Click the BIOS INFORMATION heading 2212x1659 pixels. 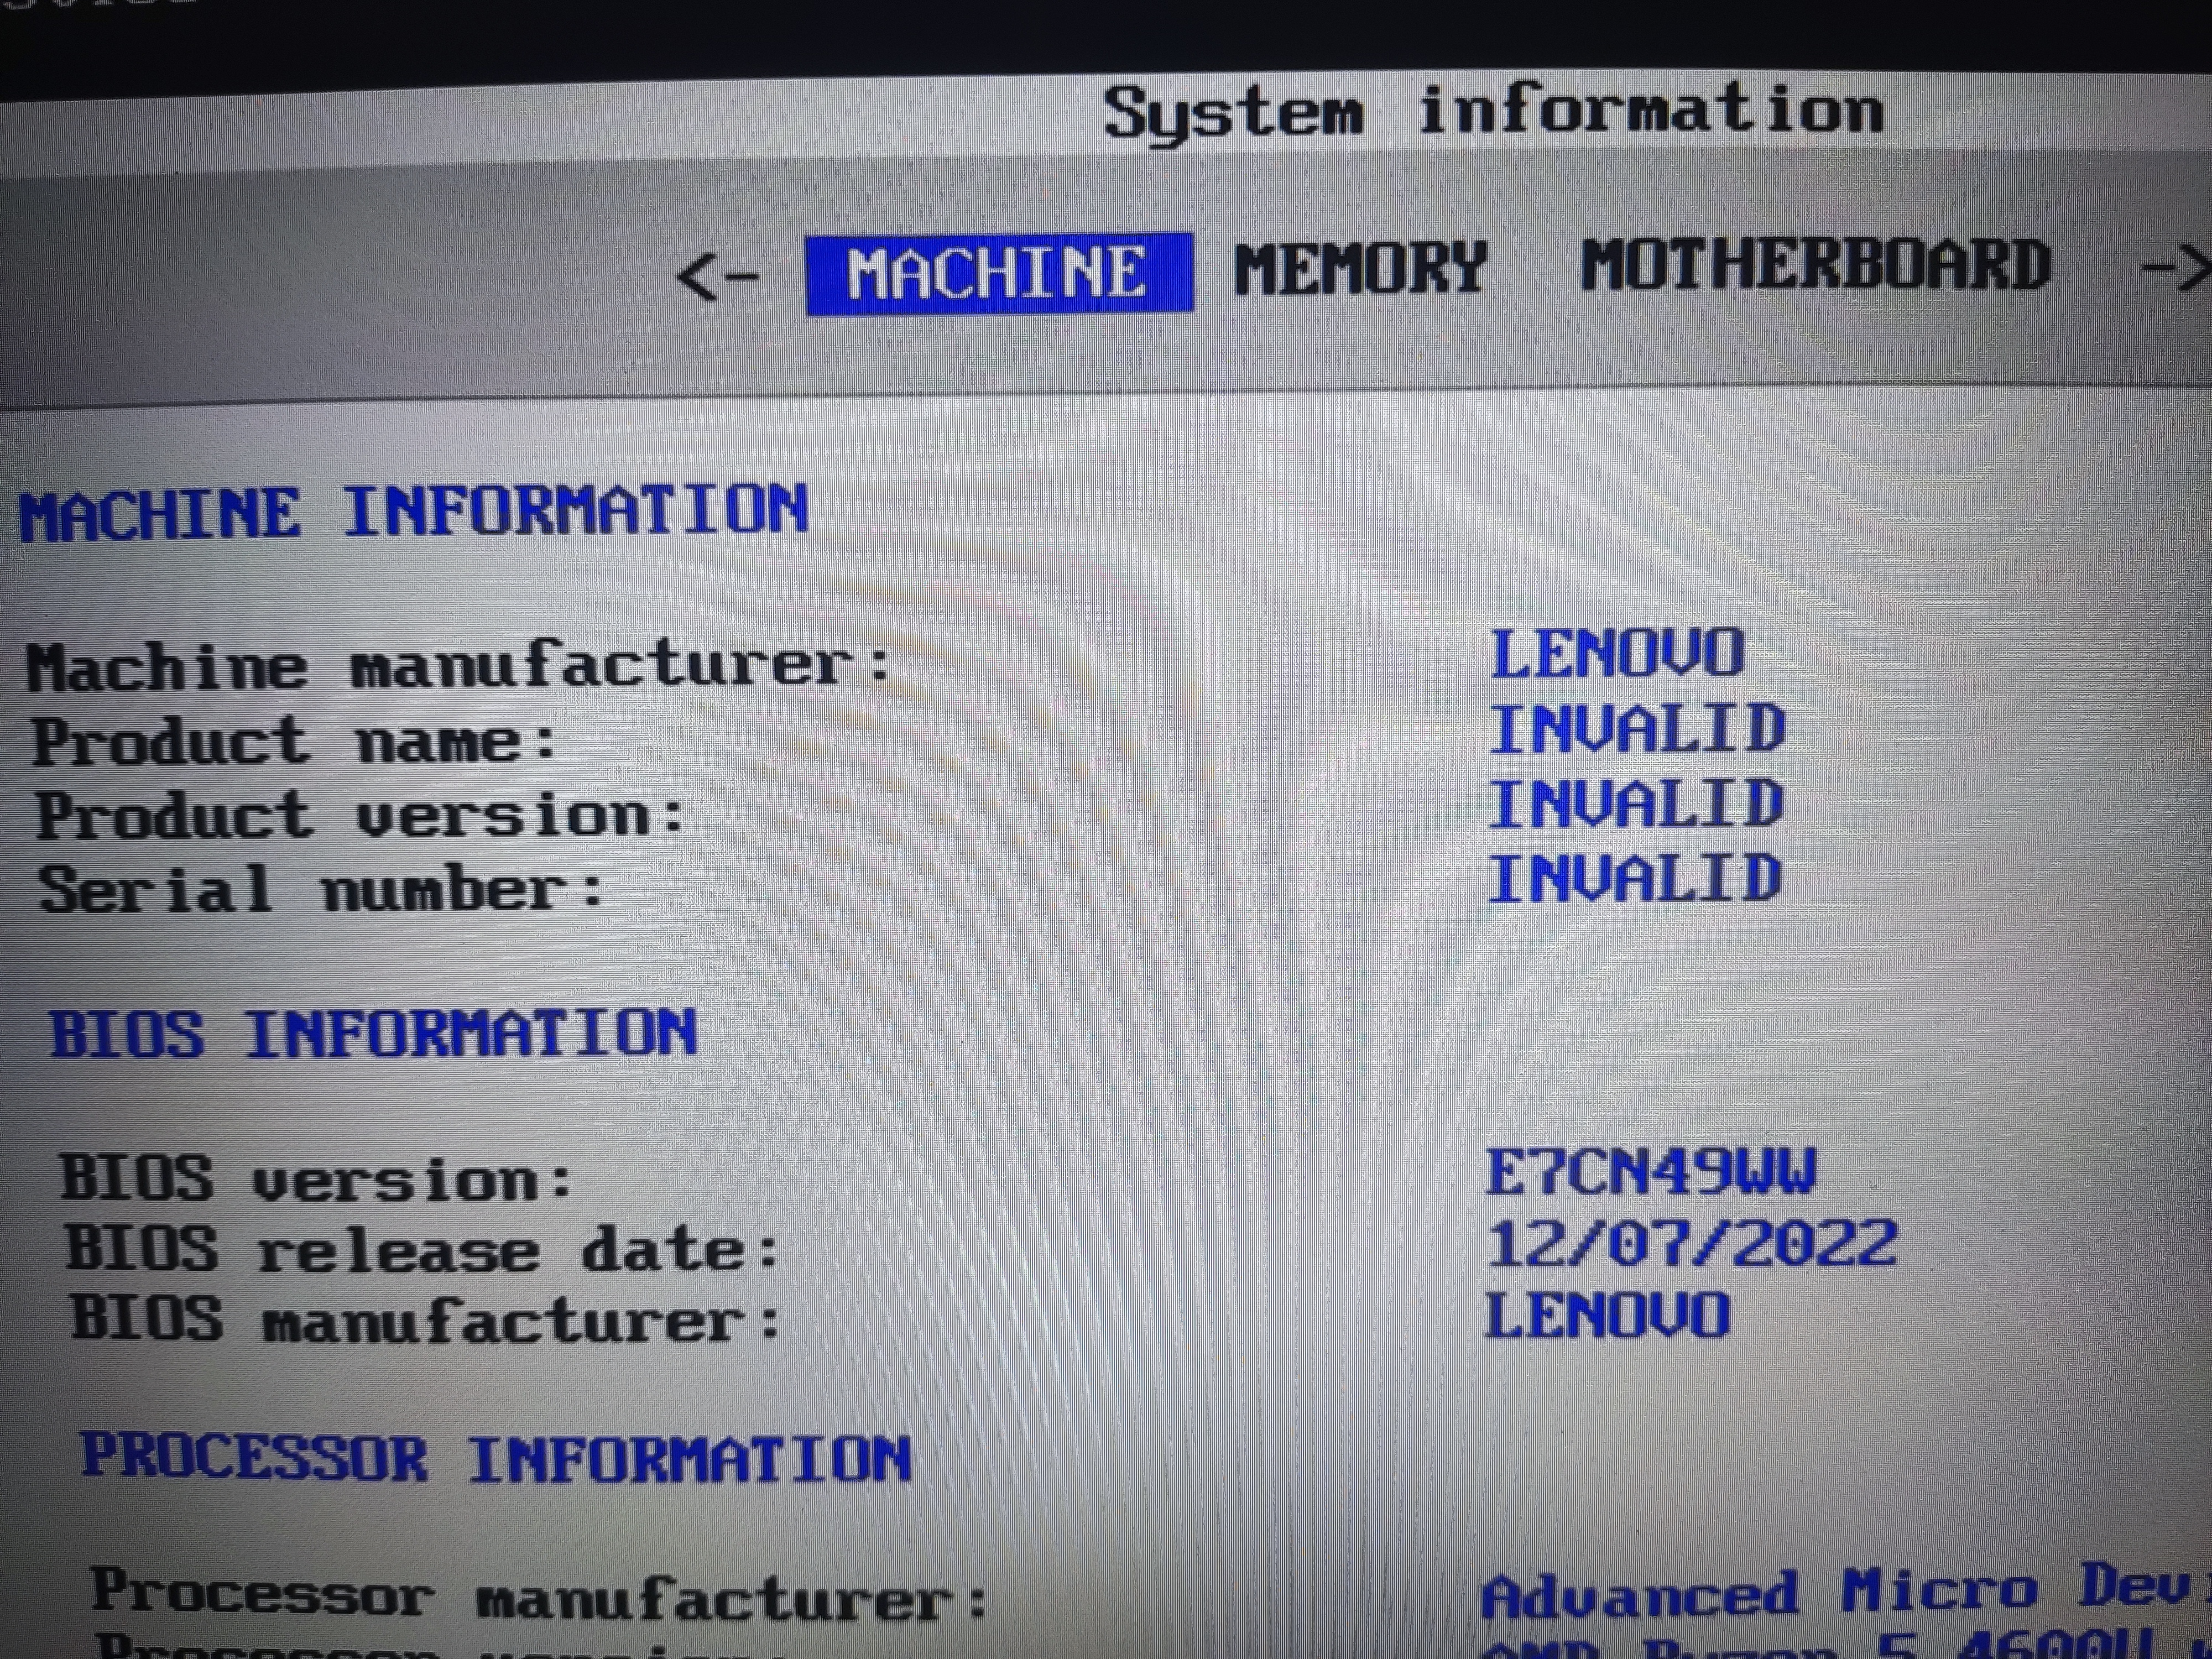pos(373,1033)
